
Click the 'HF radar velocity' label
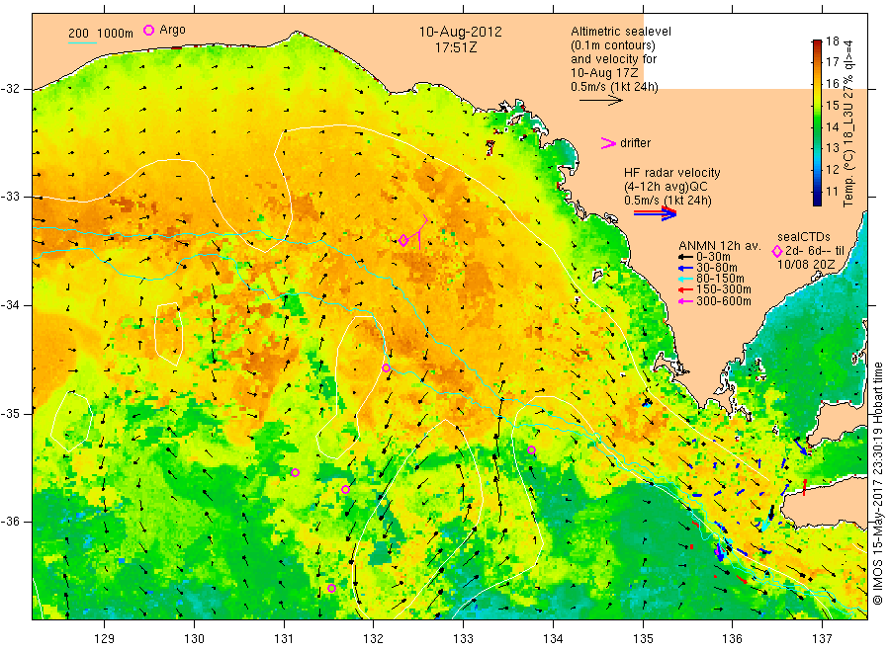(x=672, y=172)
